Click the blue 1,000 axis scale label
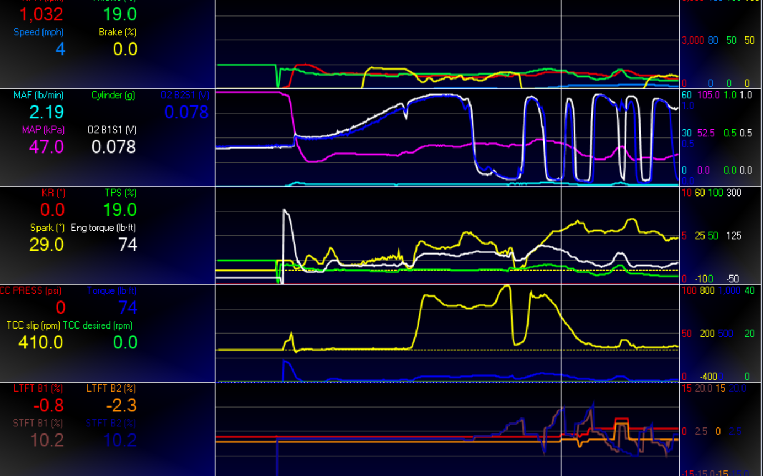The image size is (763, 476). coord(729,291)
